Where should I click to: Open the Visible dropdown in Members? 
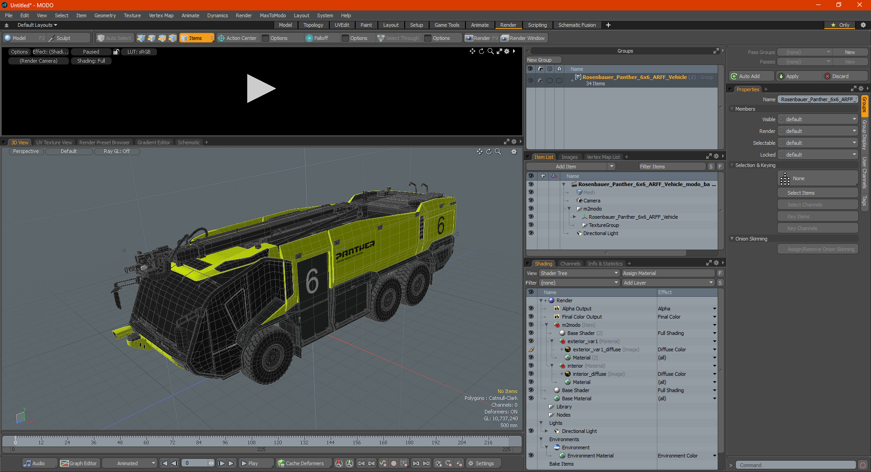click(821, 119)
